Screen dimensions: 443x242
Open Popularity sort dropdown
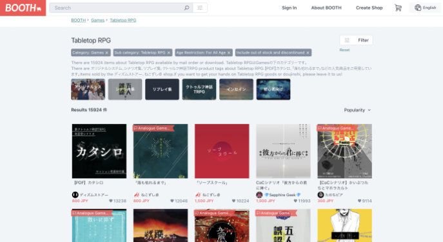pyautogui.click(x=357, y=110)
